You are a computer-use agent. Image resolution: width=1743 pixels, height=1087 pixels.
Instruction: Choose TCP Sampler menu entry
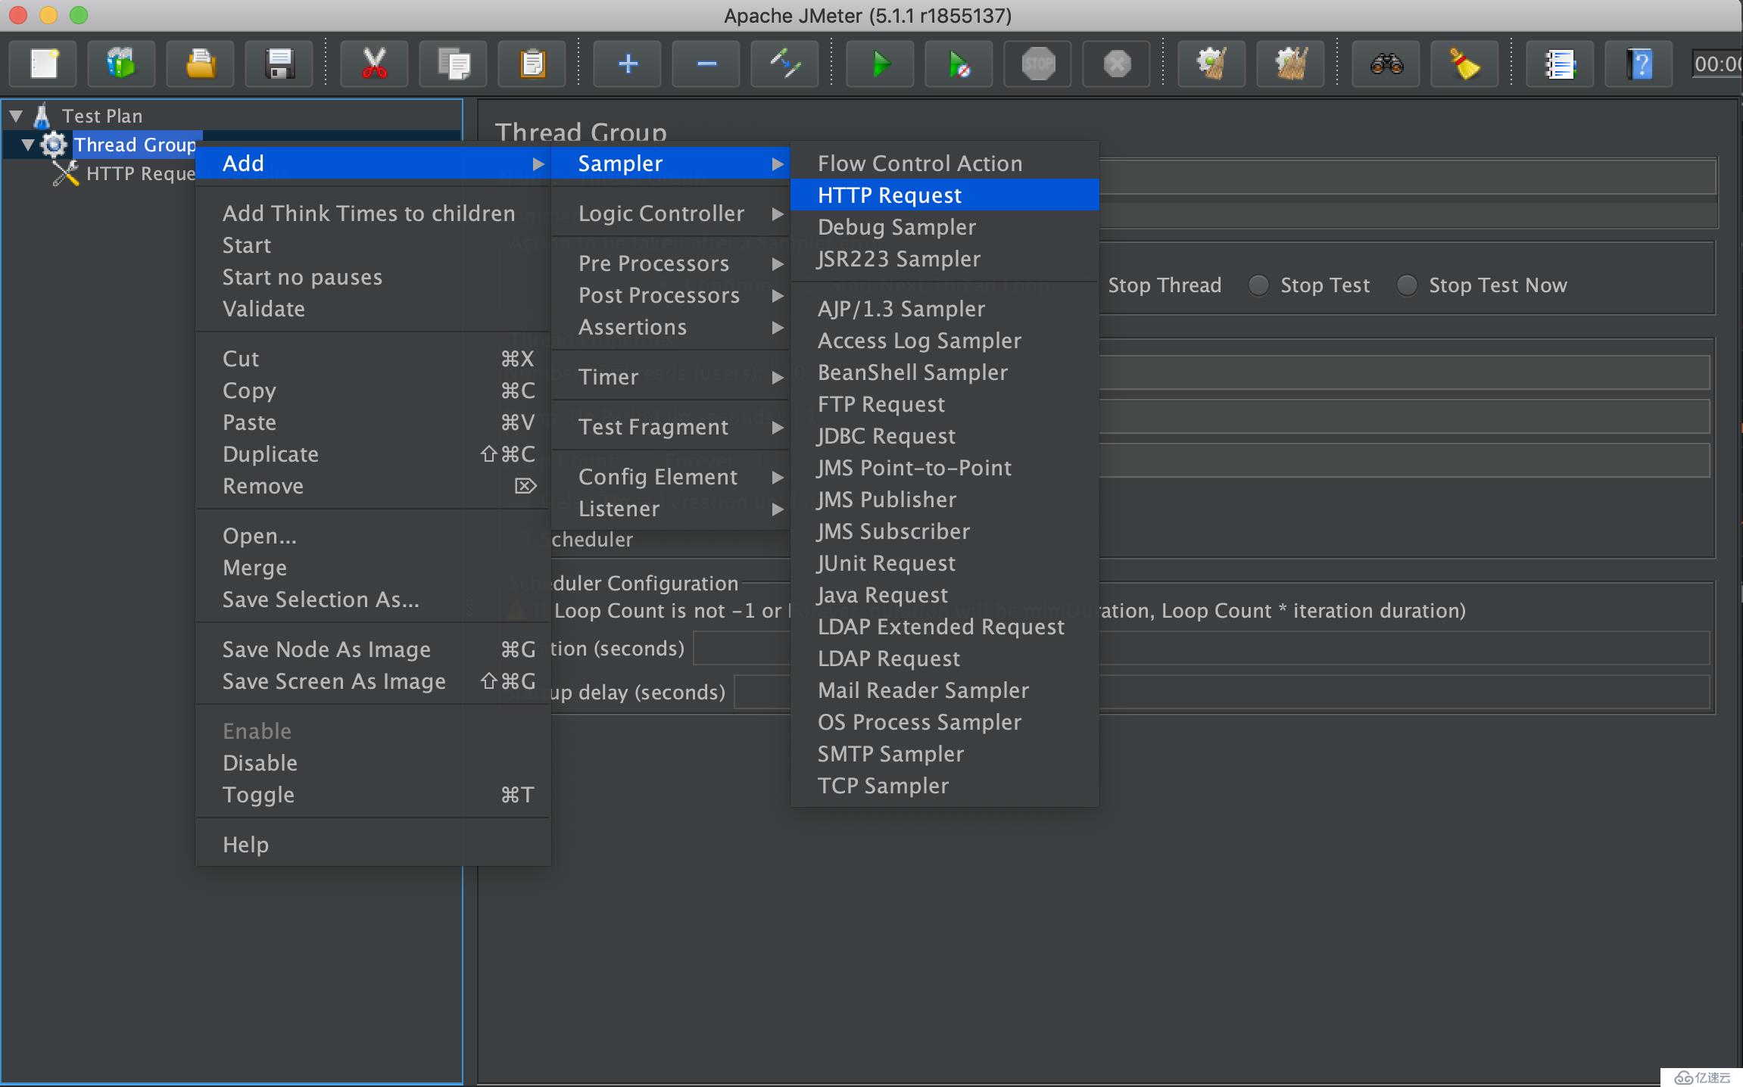point(944,786)
